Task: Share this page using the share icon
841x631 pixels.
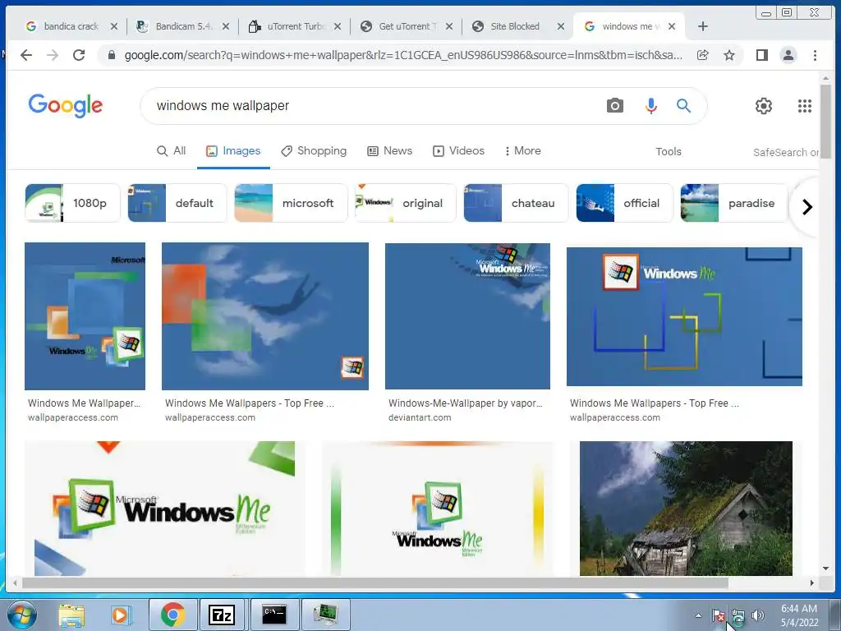Action: (x=703, y=55)
